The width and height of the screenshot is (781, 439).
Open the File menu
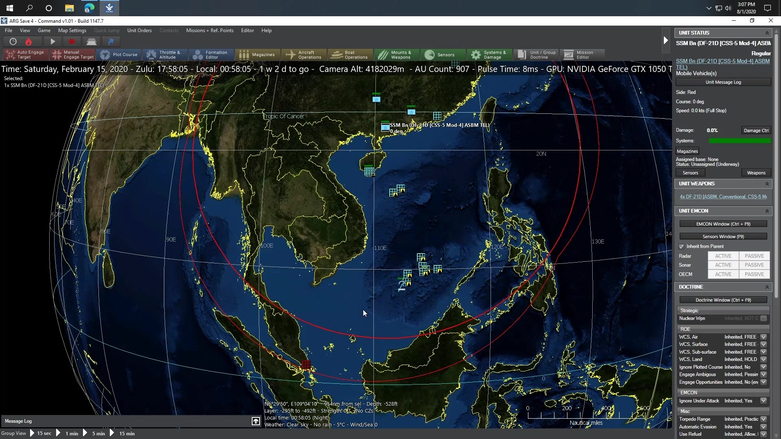(9, 30)
